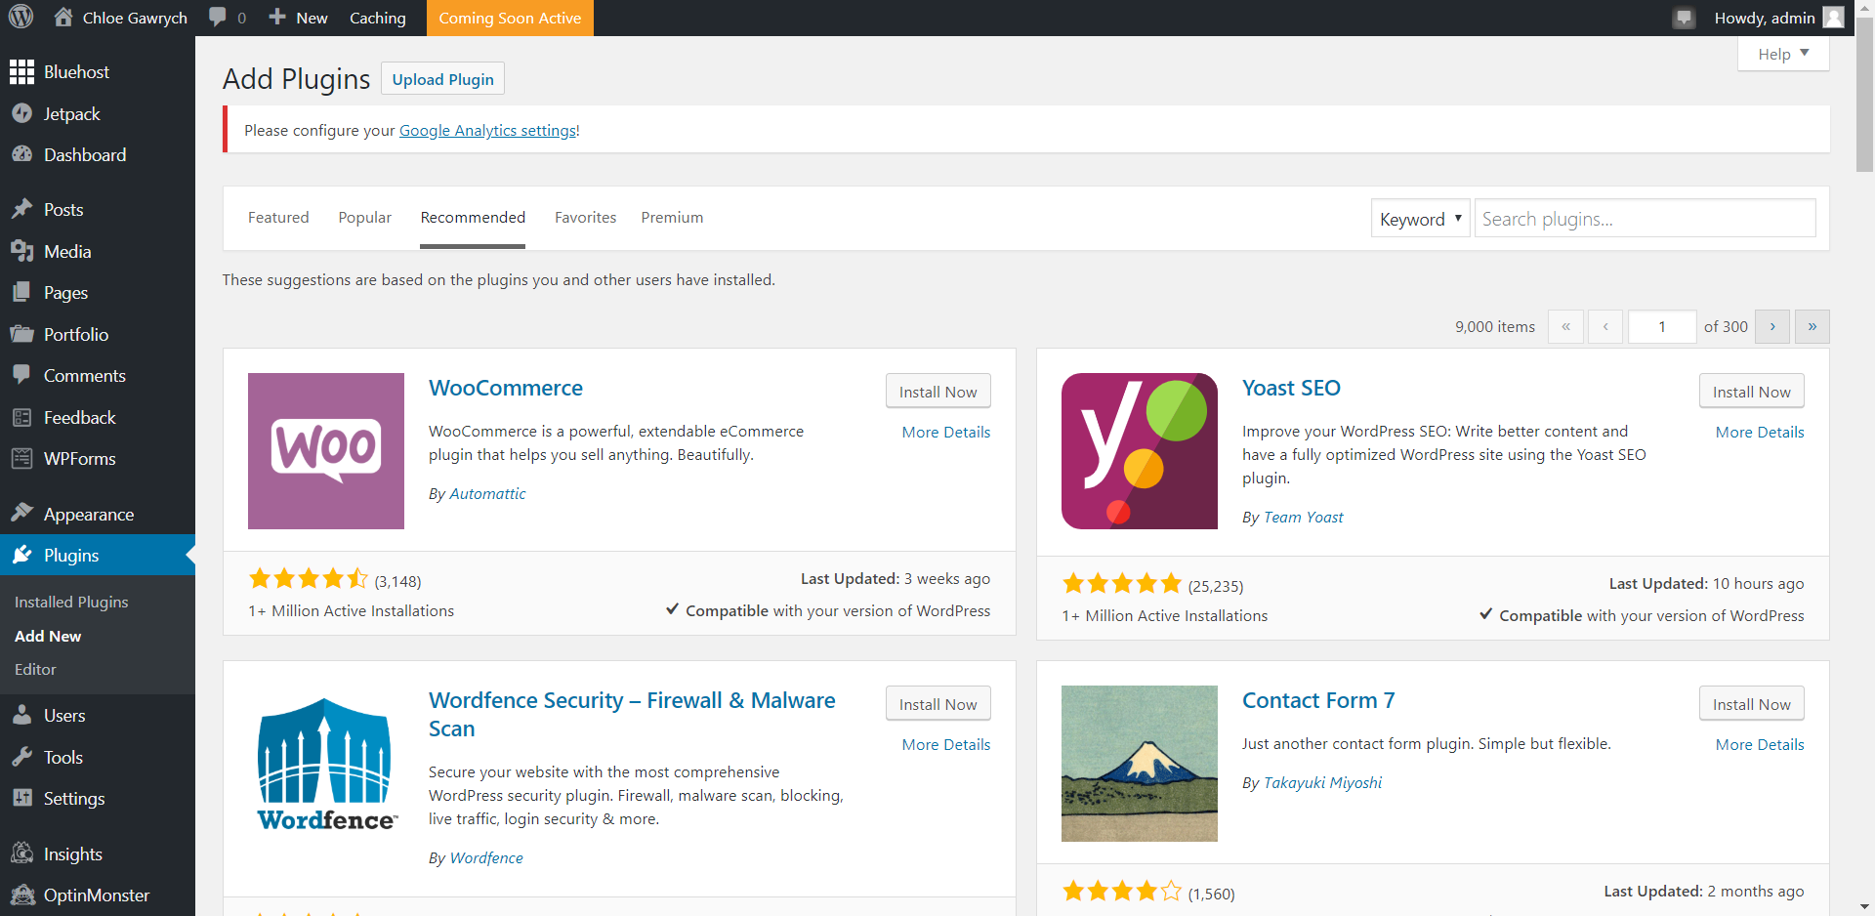Select the Recommended tab
Viewport: 1875px width, 916px height.
pos(473,218)
